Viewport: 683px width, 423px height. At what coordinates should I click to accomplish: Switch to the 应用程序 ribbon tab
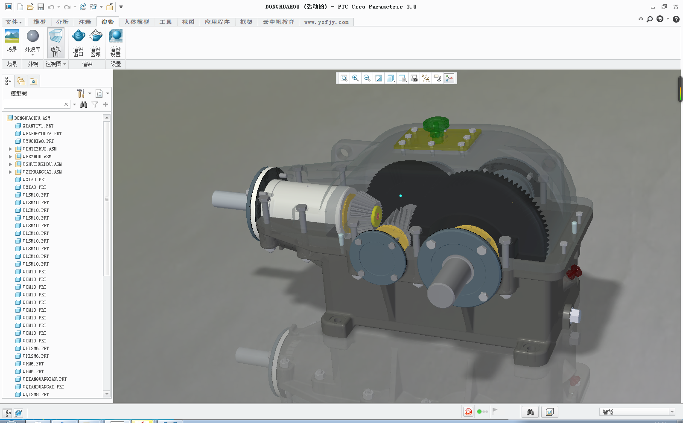tap(217, 22)
